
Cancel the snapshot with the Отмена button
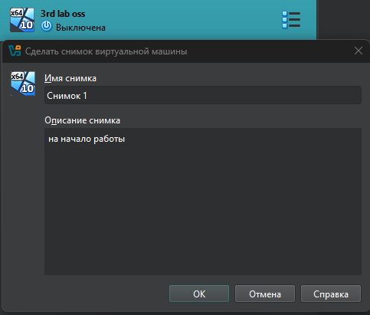click(265, 294)
